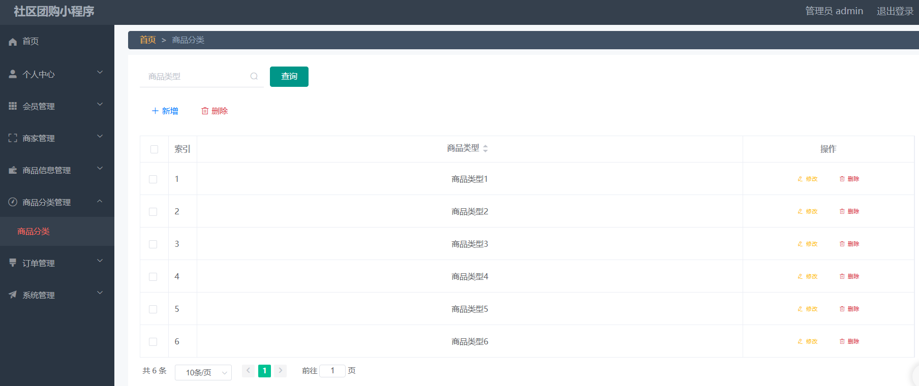Go to next page arrow
Image resolution: width=919 pixels, height=386 pixels.
pyautogui.click(x=281, y=371)
